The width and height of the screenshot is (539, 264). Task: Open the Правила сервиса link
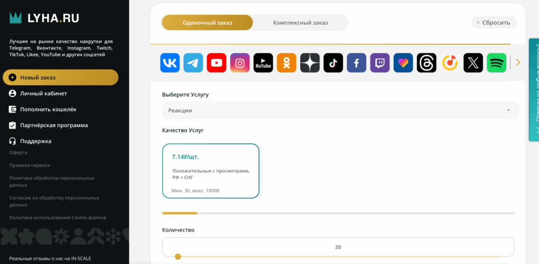[29, 165]
